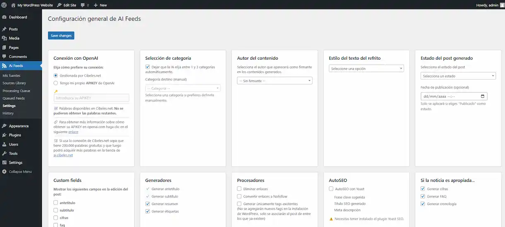This screenshot has height=227, width=505.
Task: Check the cifras custom field checkbox
Action: coord(56,218)
